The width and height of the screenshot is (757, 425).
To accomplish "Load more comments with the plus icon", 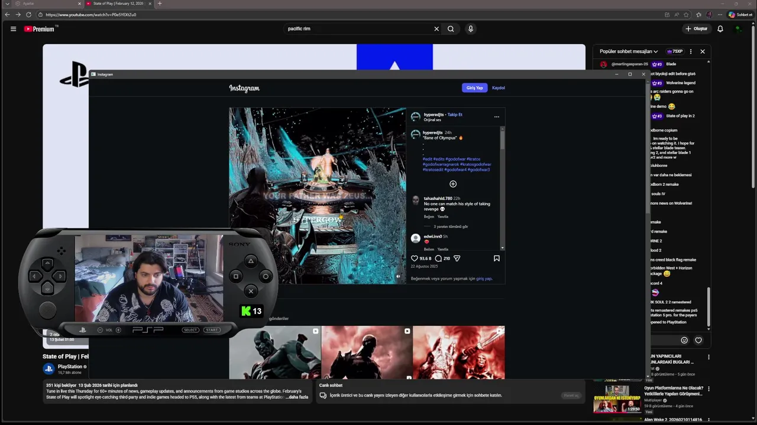I will pos(453,184).
